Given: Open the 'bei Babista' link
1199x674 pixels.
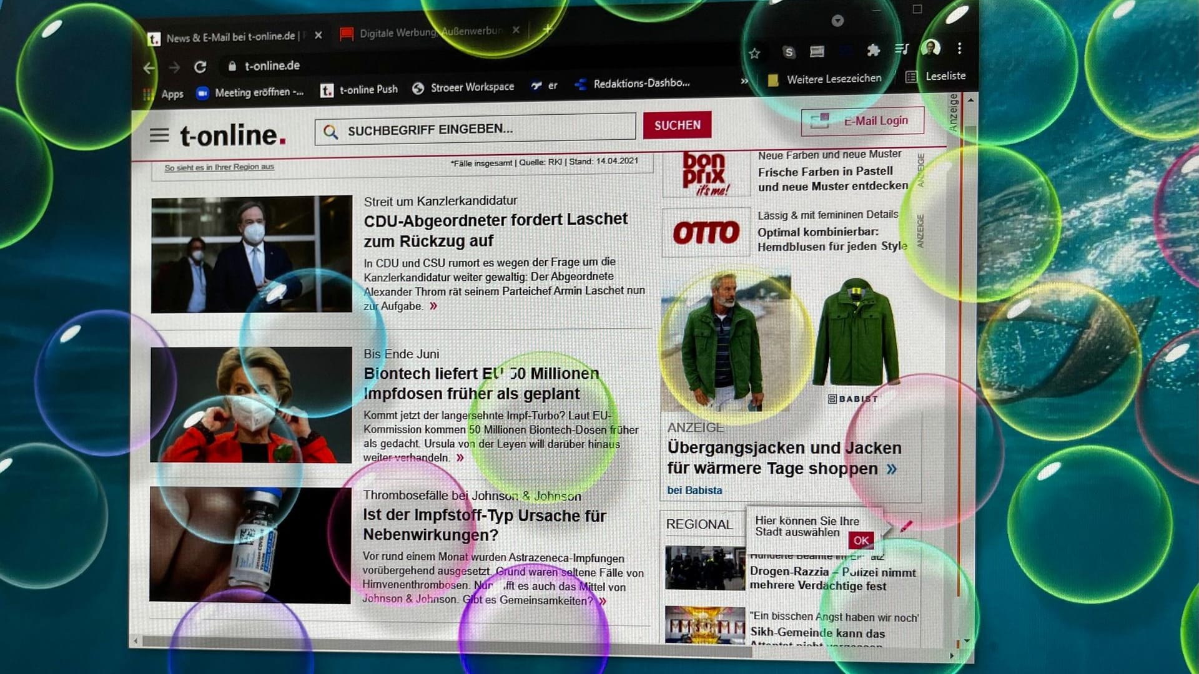Looking at the screenshot, I should click(694, 491).
